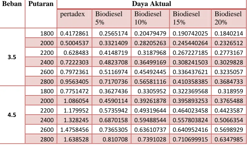Click the pertadex column header
The height and width of the screenshot is (145, 247).
[74, 19]
